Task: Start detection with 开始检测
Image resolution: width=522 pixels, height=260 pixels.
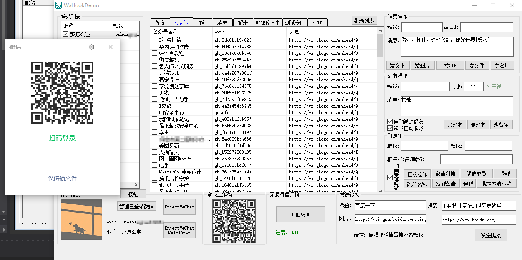Action: pyautogui.click(x=301, y=215)
